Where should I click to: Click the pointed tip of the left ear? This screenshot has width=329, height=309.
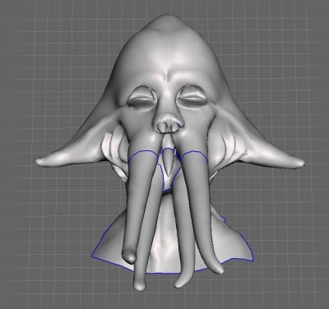(x=41, y=161)
